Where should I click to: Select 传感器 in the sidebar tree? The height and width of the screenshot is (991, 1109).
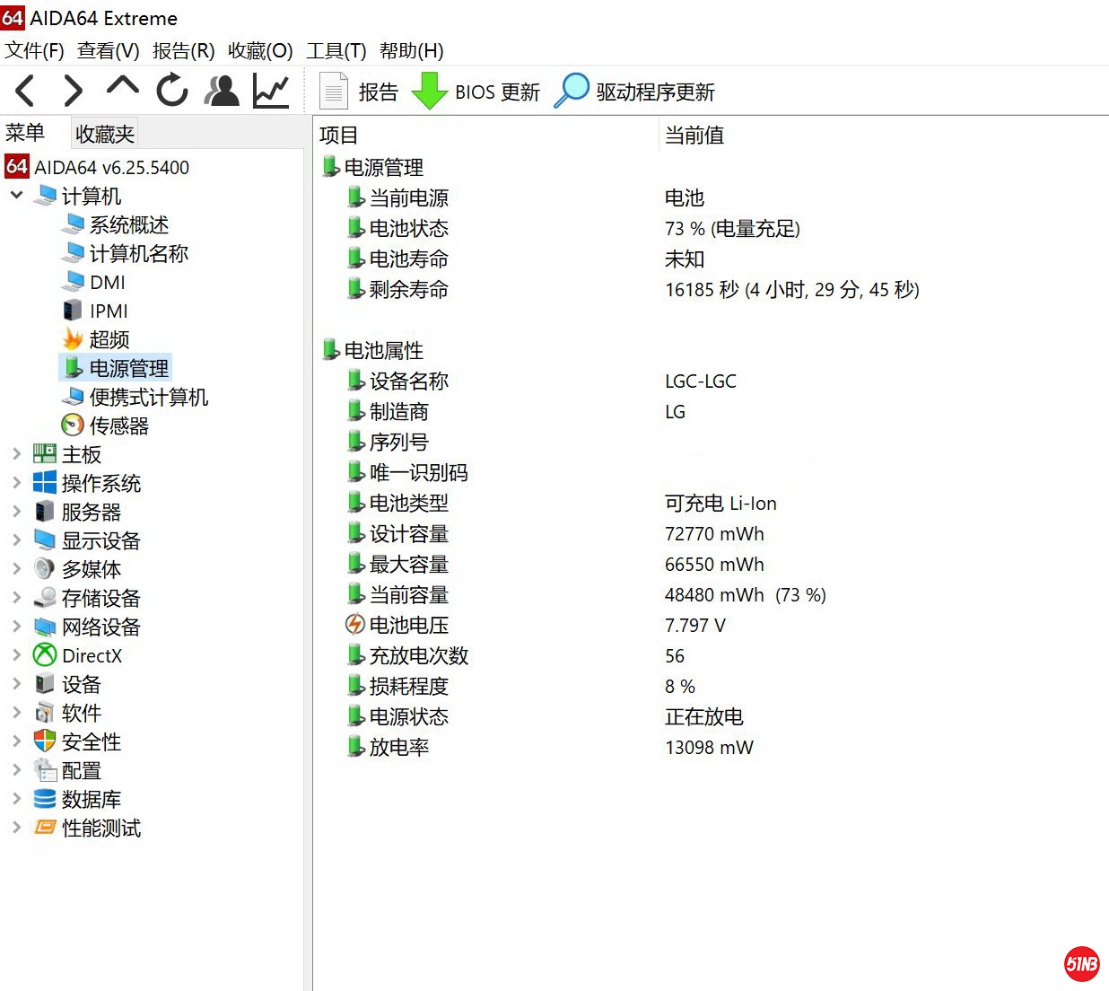point(118,425)
